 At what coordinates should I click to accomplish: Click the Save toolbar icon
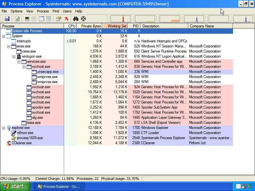7,19
